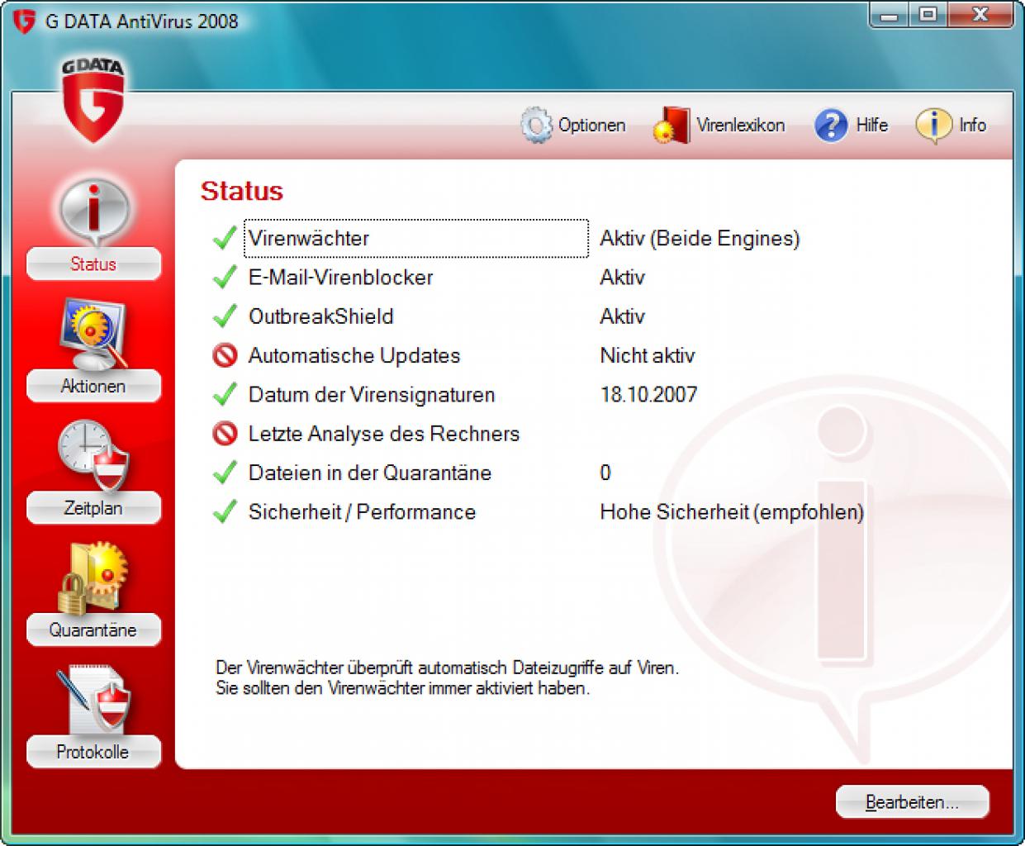The image size is (1025, 846).
Task: Click 'Aktiv' value for OutbreakShield
Action: click(x=622, y=316)
